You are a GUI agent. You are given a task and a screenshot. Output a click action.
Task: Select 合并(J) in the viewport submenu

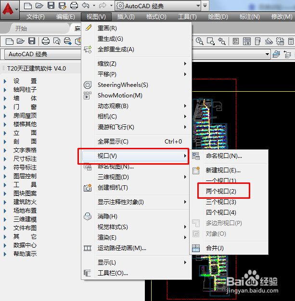pyautogui.click(x=229, y=248)
